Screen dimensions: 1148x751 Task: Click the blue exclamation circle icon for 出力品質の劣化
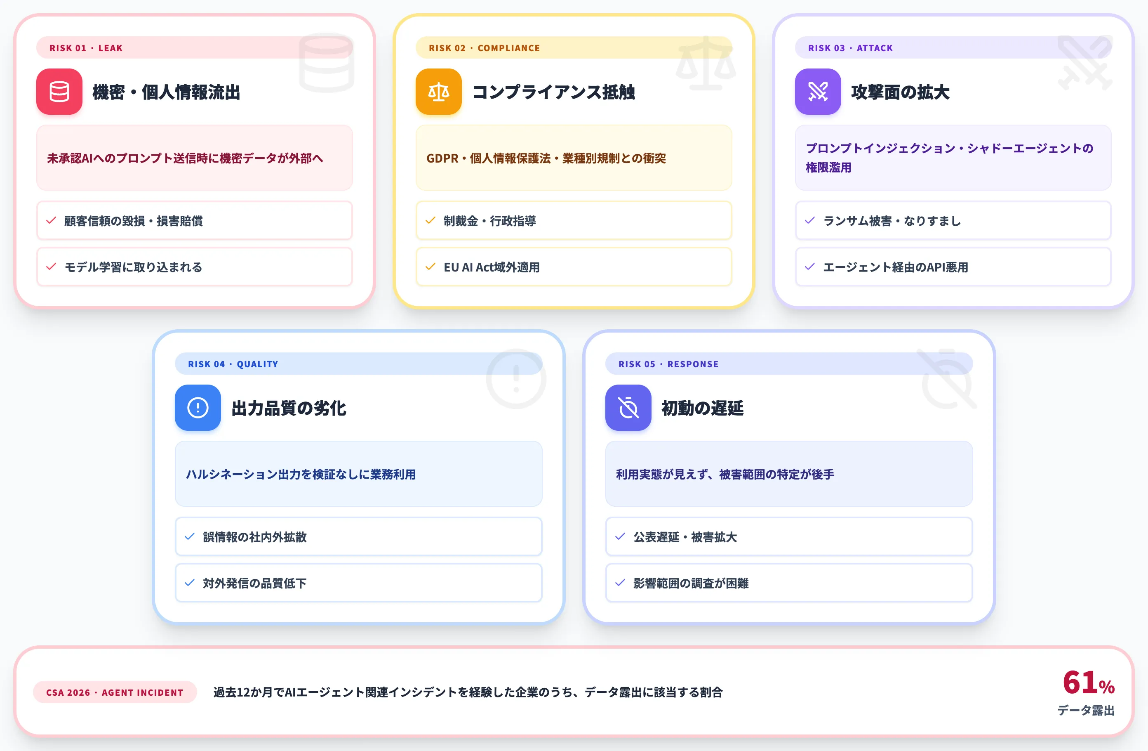[198, 407]
